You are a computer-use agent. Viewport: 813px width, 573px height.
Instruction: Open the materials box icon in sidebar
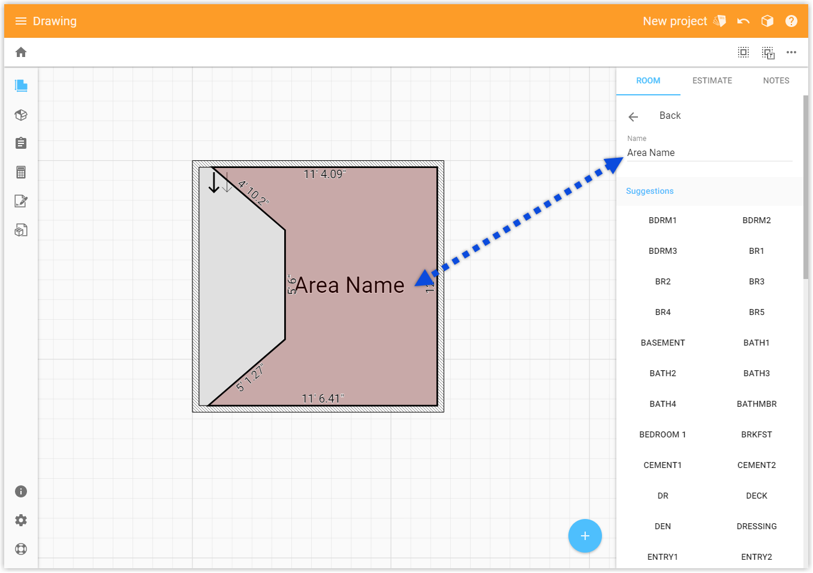point(21,230)
